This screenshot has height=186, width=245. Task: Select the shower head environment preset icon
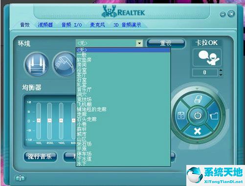(x=65, y=64)
